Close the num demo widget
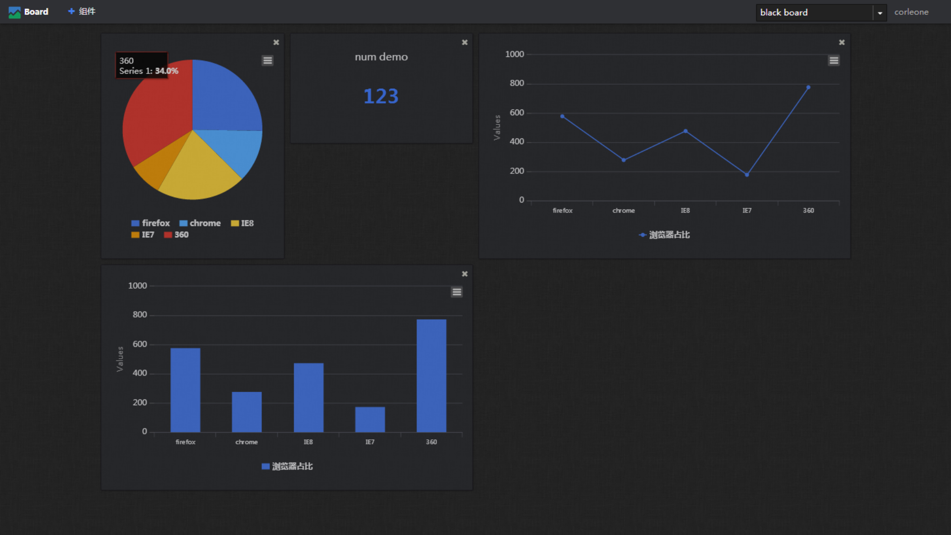This screenshot has width=951, height=535. click(465, 43)
